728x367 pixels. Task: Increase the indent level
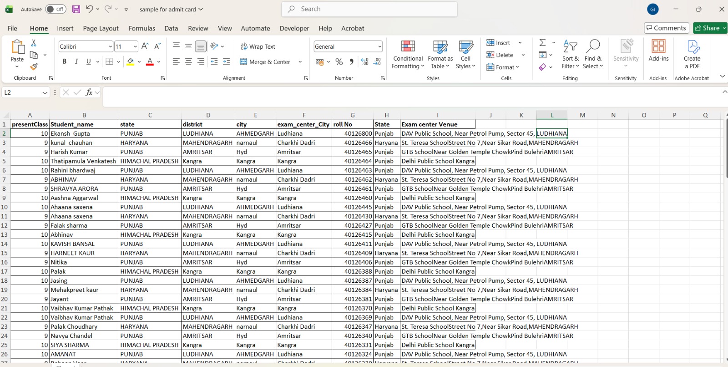[x=227, y=61]
